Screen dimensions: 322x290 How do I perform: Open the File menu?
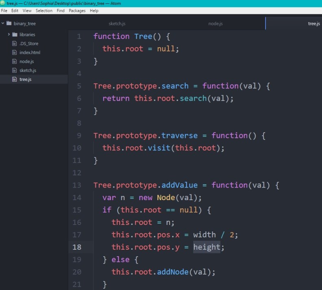coord(4,11)
